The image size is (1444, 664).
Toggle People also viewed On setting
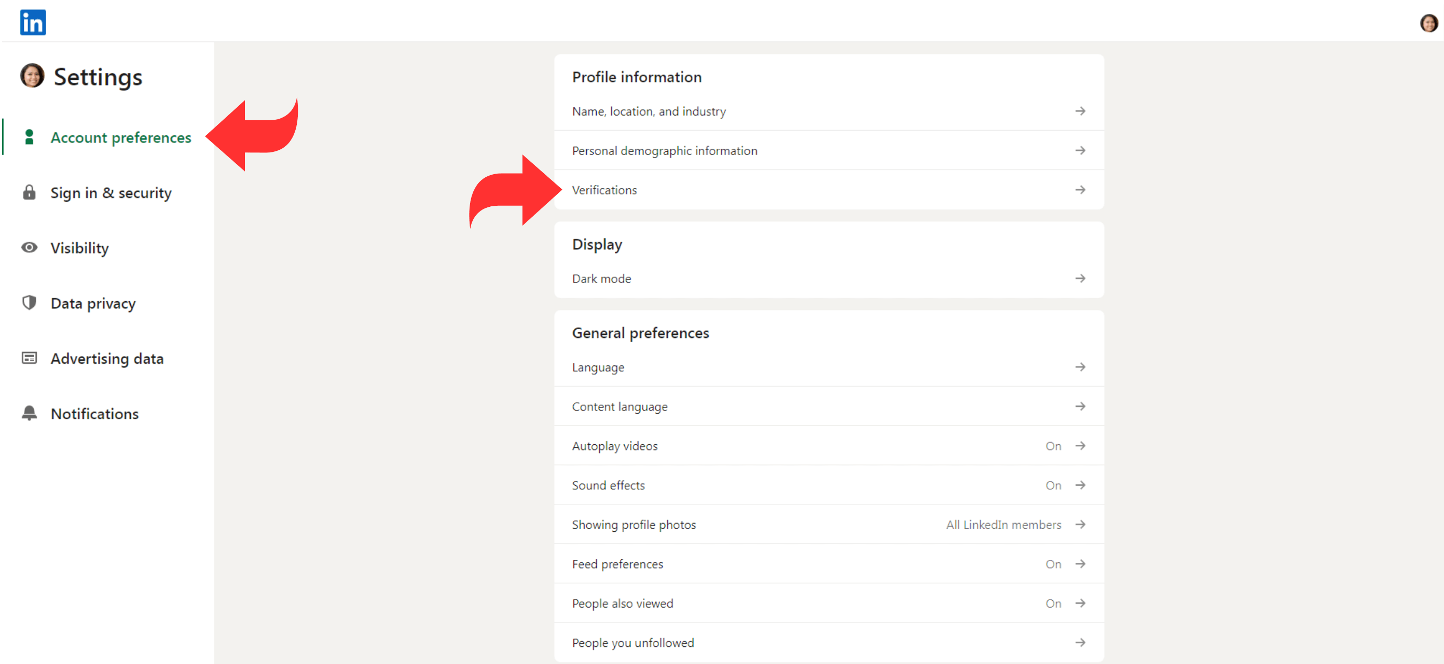pos(1052,603)
